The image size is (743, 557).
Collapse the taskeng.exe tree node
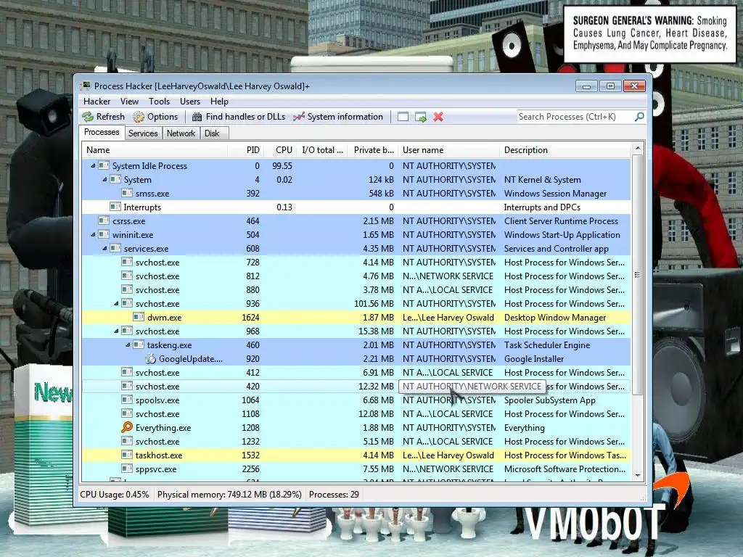(x=128, y=344)
